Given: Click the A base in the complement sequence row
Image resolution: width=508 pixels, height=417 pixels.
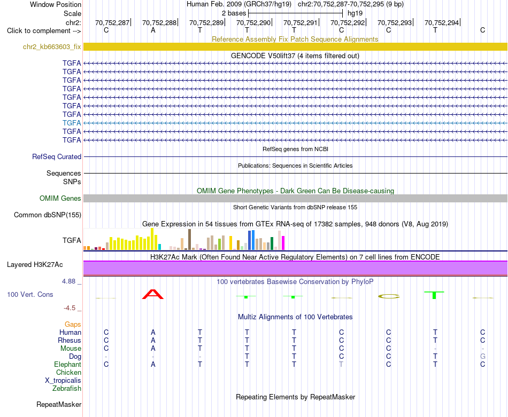Looking at the screenshot, I should (x=153, y=30).
